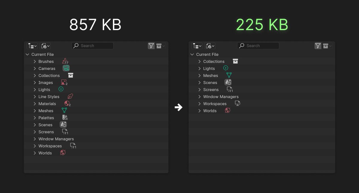Click Palettes icon in left outliner

coord(65,118)
